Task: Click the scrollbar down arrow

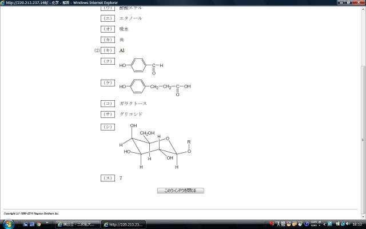Action: (364, 217)
